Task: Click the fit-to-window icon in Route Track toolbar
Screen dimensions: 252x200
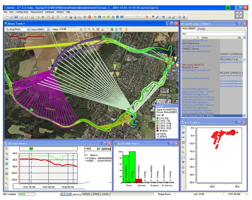Action: pos(98,29)
